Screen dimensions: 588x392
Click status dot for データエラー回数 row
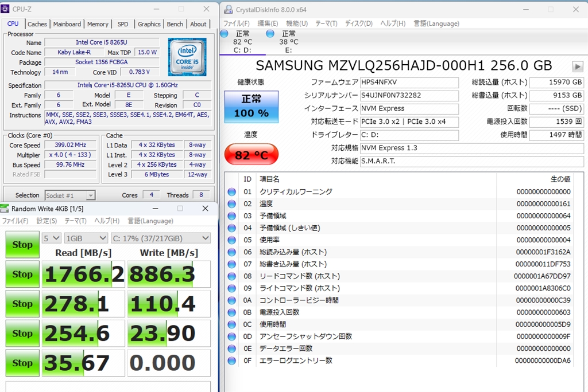(x=232, y=348)
